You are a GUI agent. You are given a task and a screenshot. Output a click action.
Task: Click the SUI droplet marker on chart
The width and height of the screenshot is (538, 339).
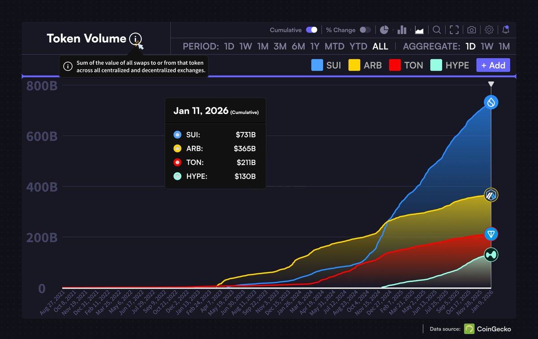coord(491,103)
